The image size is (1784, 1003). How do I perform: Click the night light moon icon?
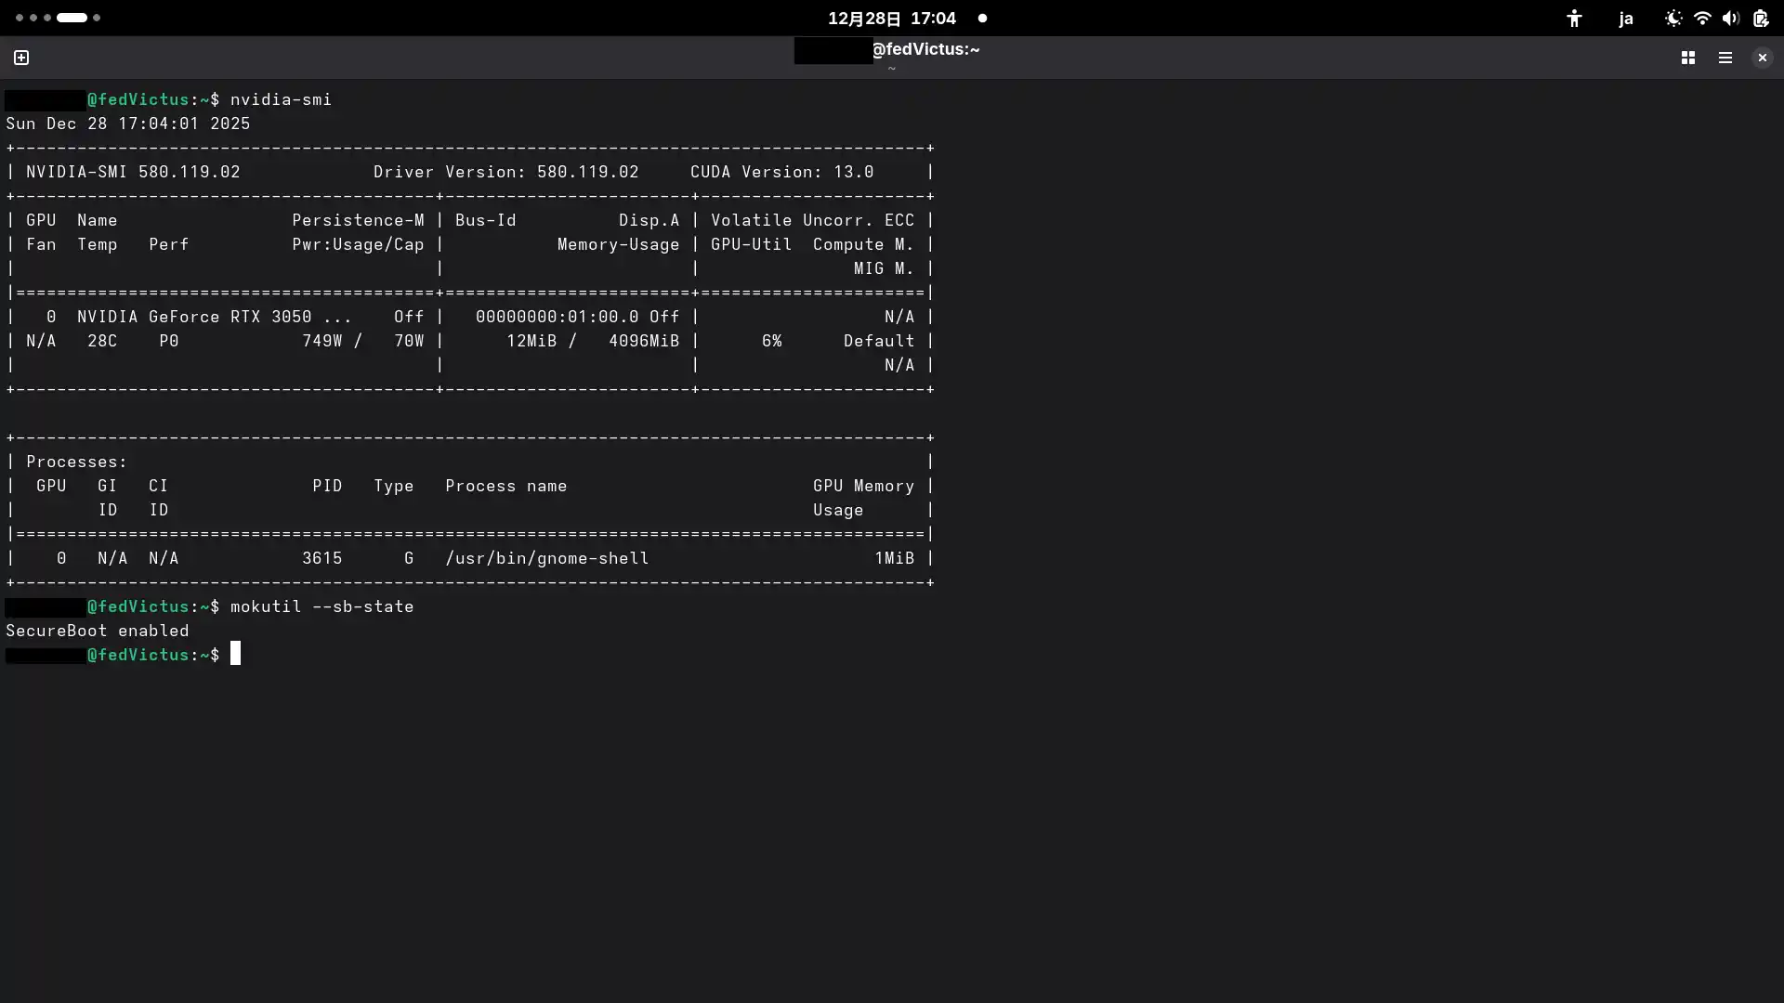click(x=1673, y=19)
